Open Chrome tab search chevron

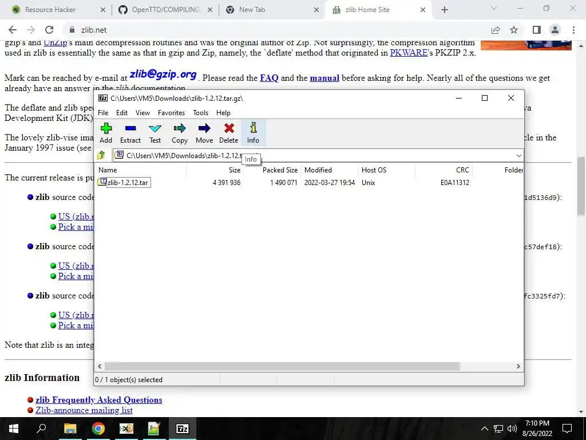494,8
